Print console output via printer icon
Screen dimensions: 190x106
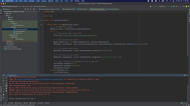(x=6, y=88)
